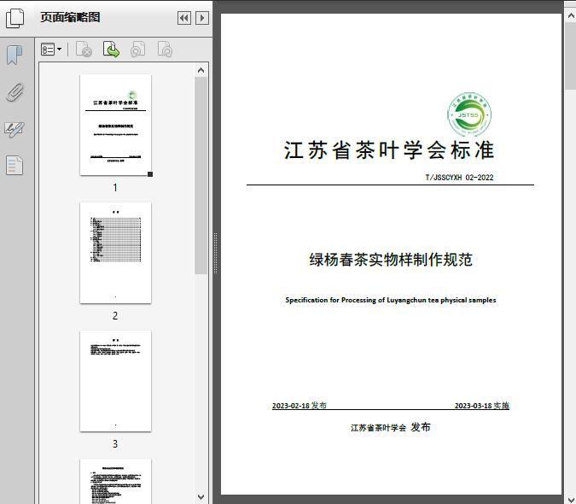Expand the pane with the right-arrow button

[x=202, y=18]
